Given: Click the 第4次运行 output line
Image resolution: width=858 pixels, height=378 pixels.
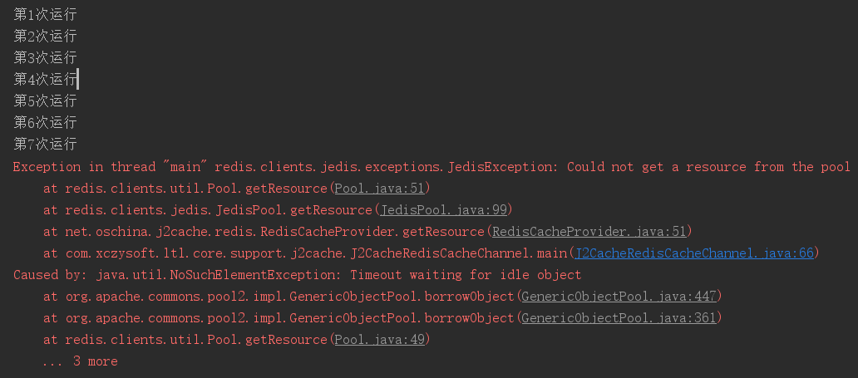Looking at the screenshot, I should (x=46, y=80).
